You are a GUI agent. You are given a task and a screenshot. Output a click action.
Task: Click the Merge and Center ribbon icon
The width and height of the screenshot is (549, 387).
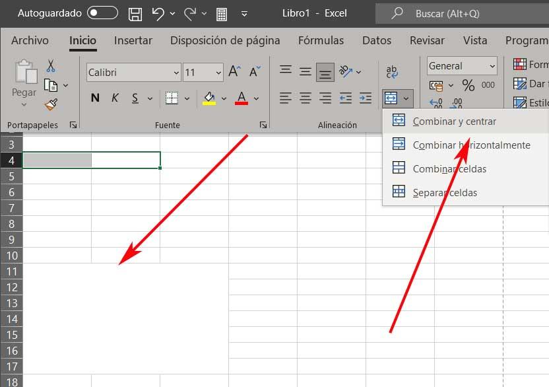click(x=391, y=98)
